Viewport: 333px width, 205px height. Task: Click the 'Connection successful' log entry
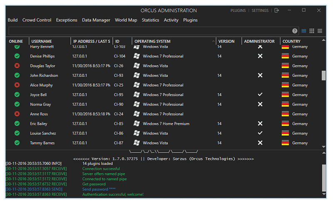(x=101, y=169)
